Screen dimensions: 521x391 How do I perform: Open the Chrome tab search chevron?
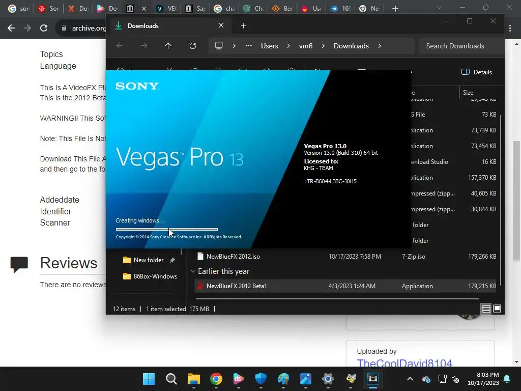point(439,7)
